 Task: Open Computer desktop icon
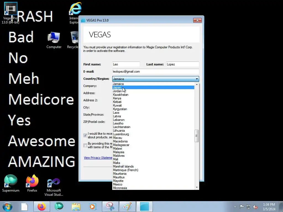point(54,40)
